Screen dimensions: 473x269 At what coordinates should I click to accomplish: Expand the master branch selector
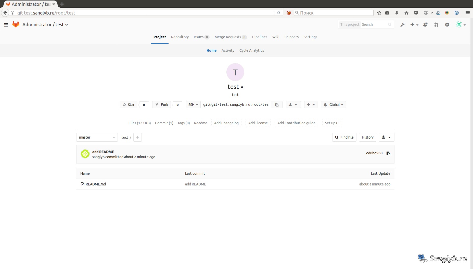coord(97,137)
